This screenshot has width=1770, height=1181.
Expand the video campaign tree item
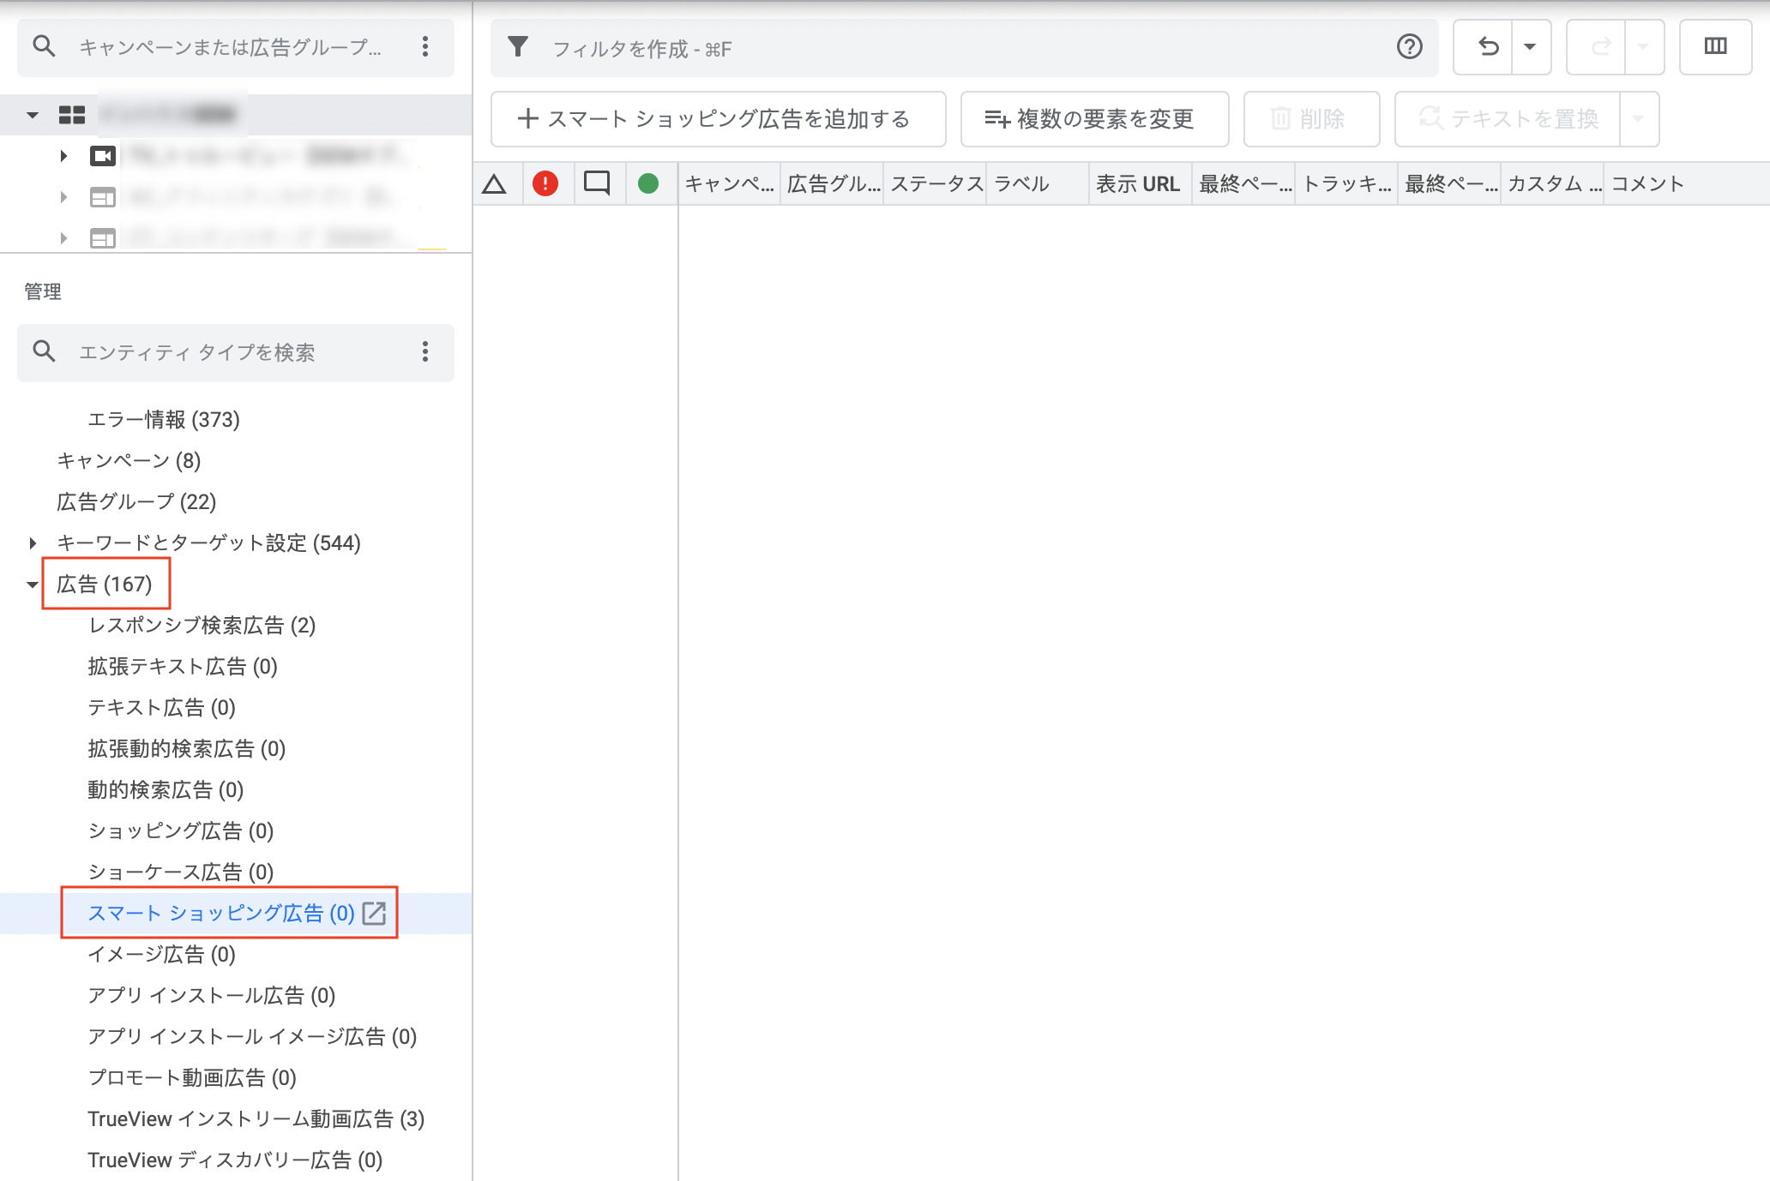click(x=63, y=156)
